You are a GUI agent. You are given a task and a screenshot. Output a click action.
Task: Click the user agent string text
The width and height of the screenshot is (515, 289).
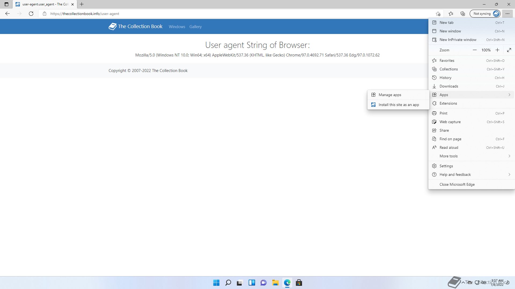257,55
